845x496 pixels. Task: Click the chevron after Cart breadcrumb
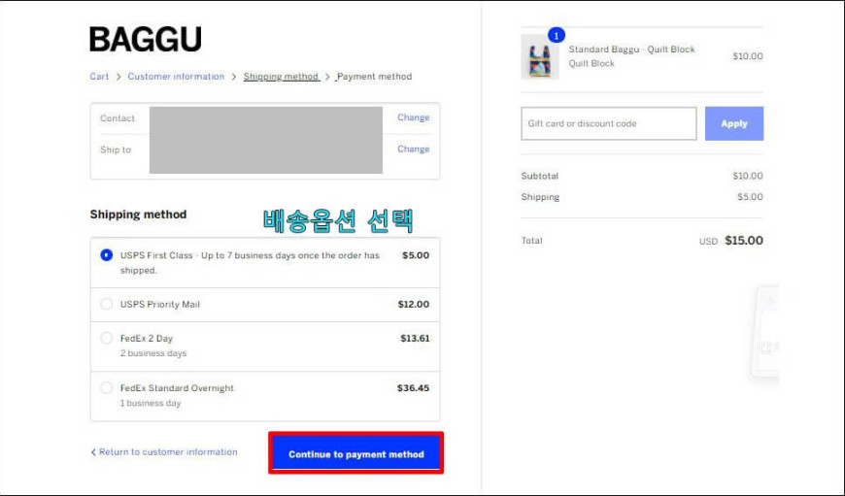pyautogui.click(x=118, y=77)
